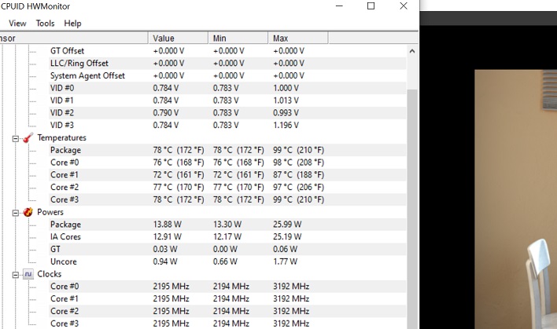Click Package max temperature 99 °C value

pos(298,150)
